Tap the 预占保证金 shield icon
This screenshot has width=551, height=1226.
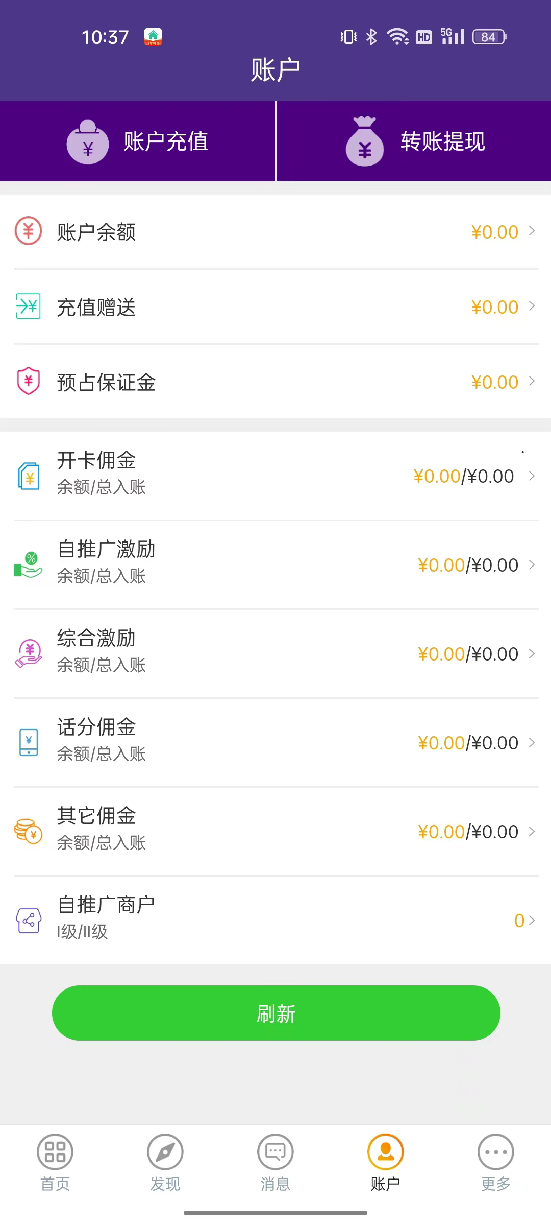tap(28, 381)
